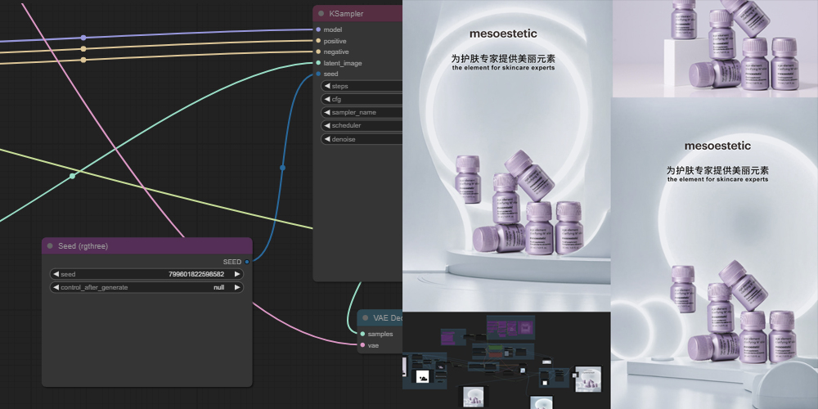Image resolution: width=818 pixels, height=409 pixels.
Task: Click the KSampler positive input socket
Action: [x=318, y=41]
